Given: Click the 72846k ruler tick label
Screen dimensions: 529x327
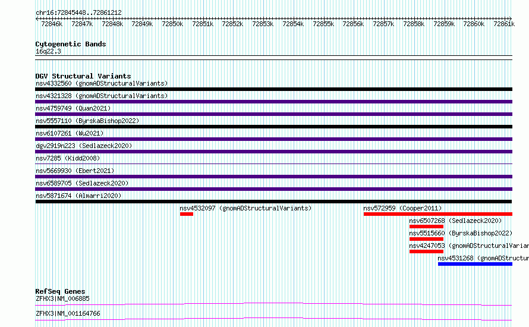Looking at the screenshot, I should [x=52, y=24].
